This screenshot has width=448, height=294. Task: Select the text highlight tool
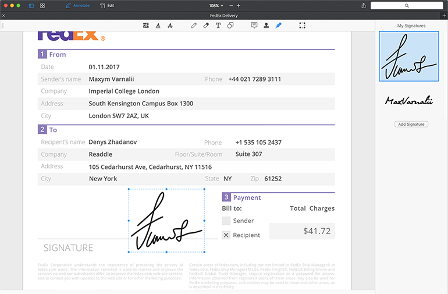tap(145, 26)
